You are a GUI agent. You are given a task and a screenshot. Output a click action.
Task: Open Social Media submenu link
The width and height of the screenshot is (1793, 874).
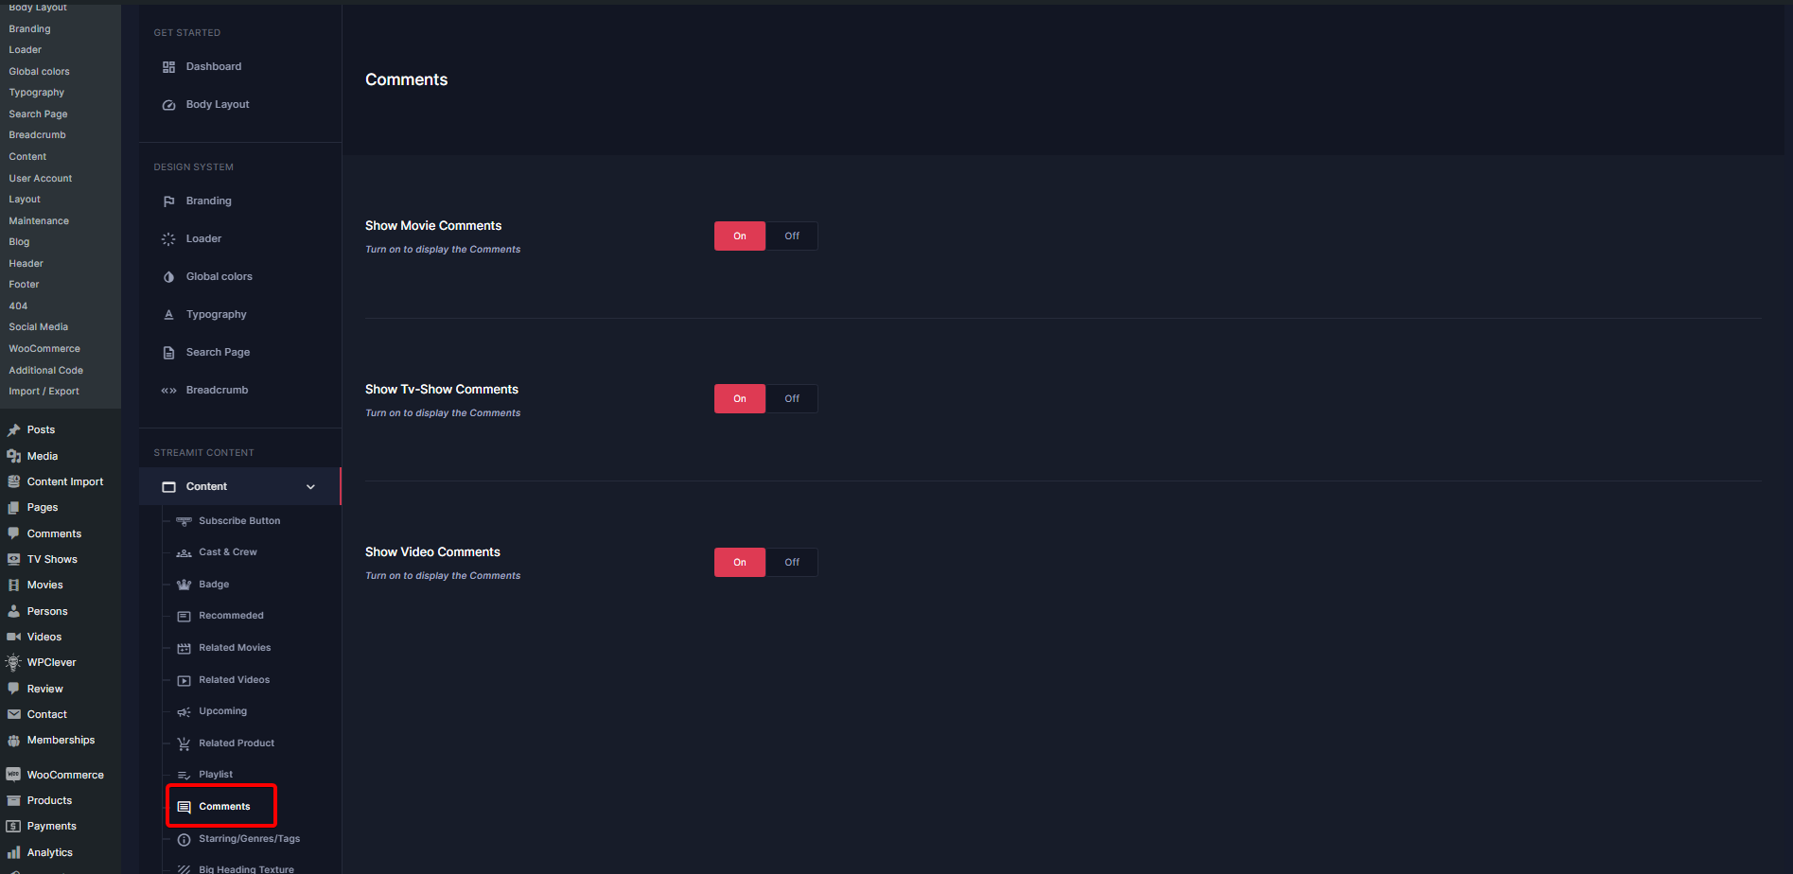click(x=39, y=327)
